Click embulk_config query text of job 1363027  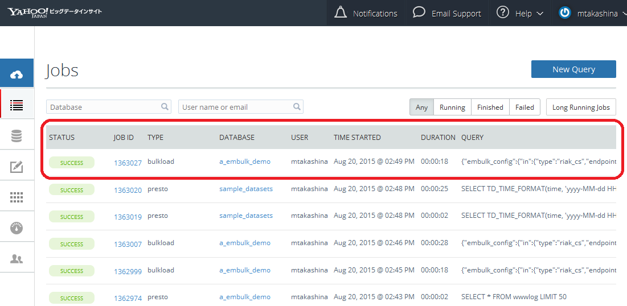[539, 162]
